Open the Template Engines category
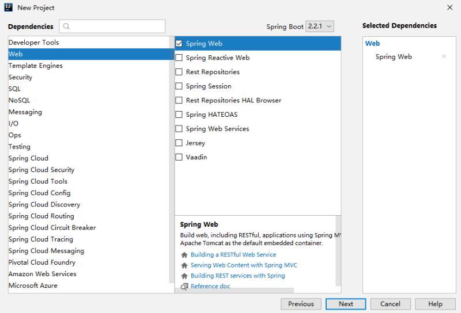The image size is (461, 313). click(x=89, y=66)
